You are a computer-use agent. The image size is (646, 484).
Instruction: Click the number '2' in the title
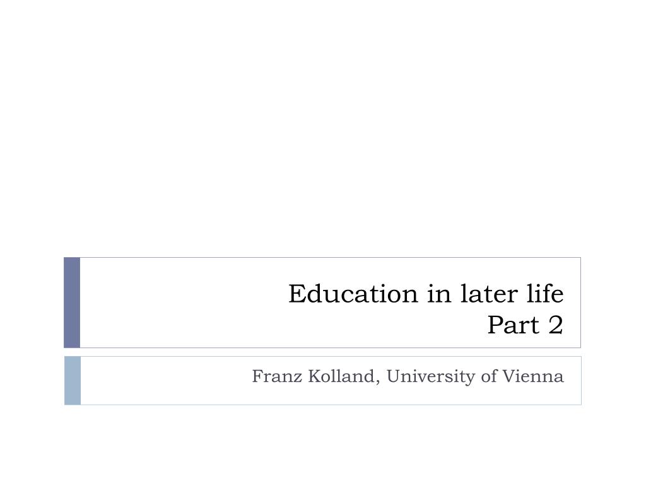[x=556, y=325]
